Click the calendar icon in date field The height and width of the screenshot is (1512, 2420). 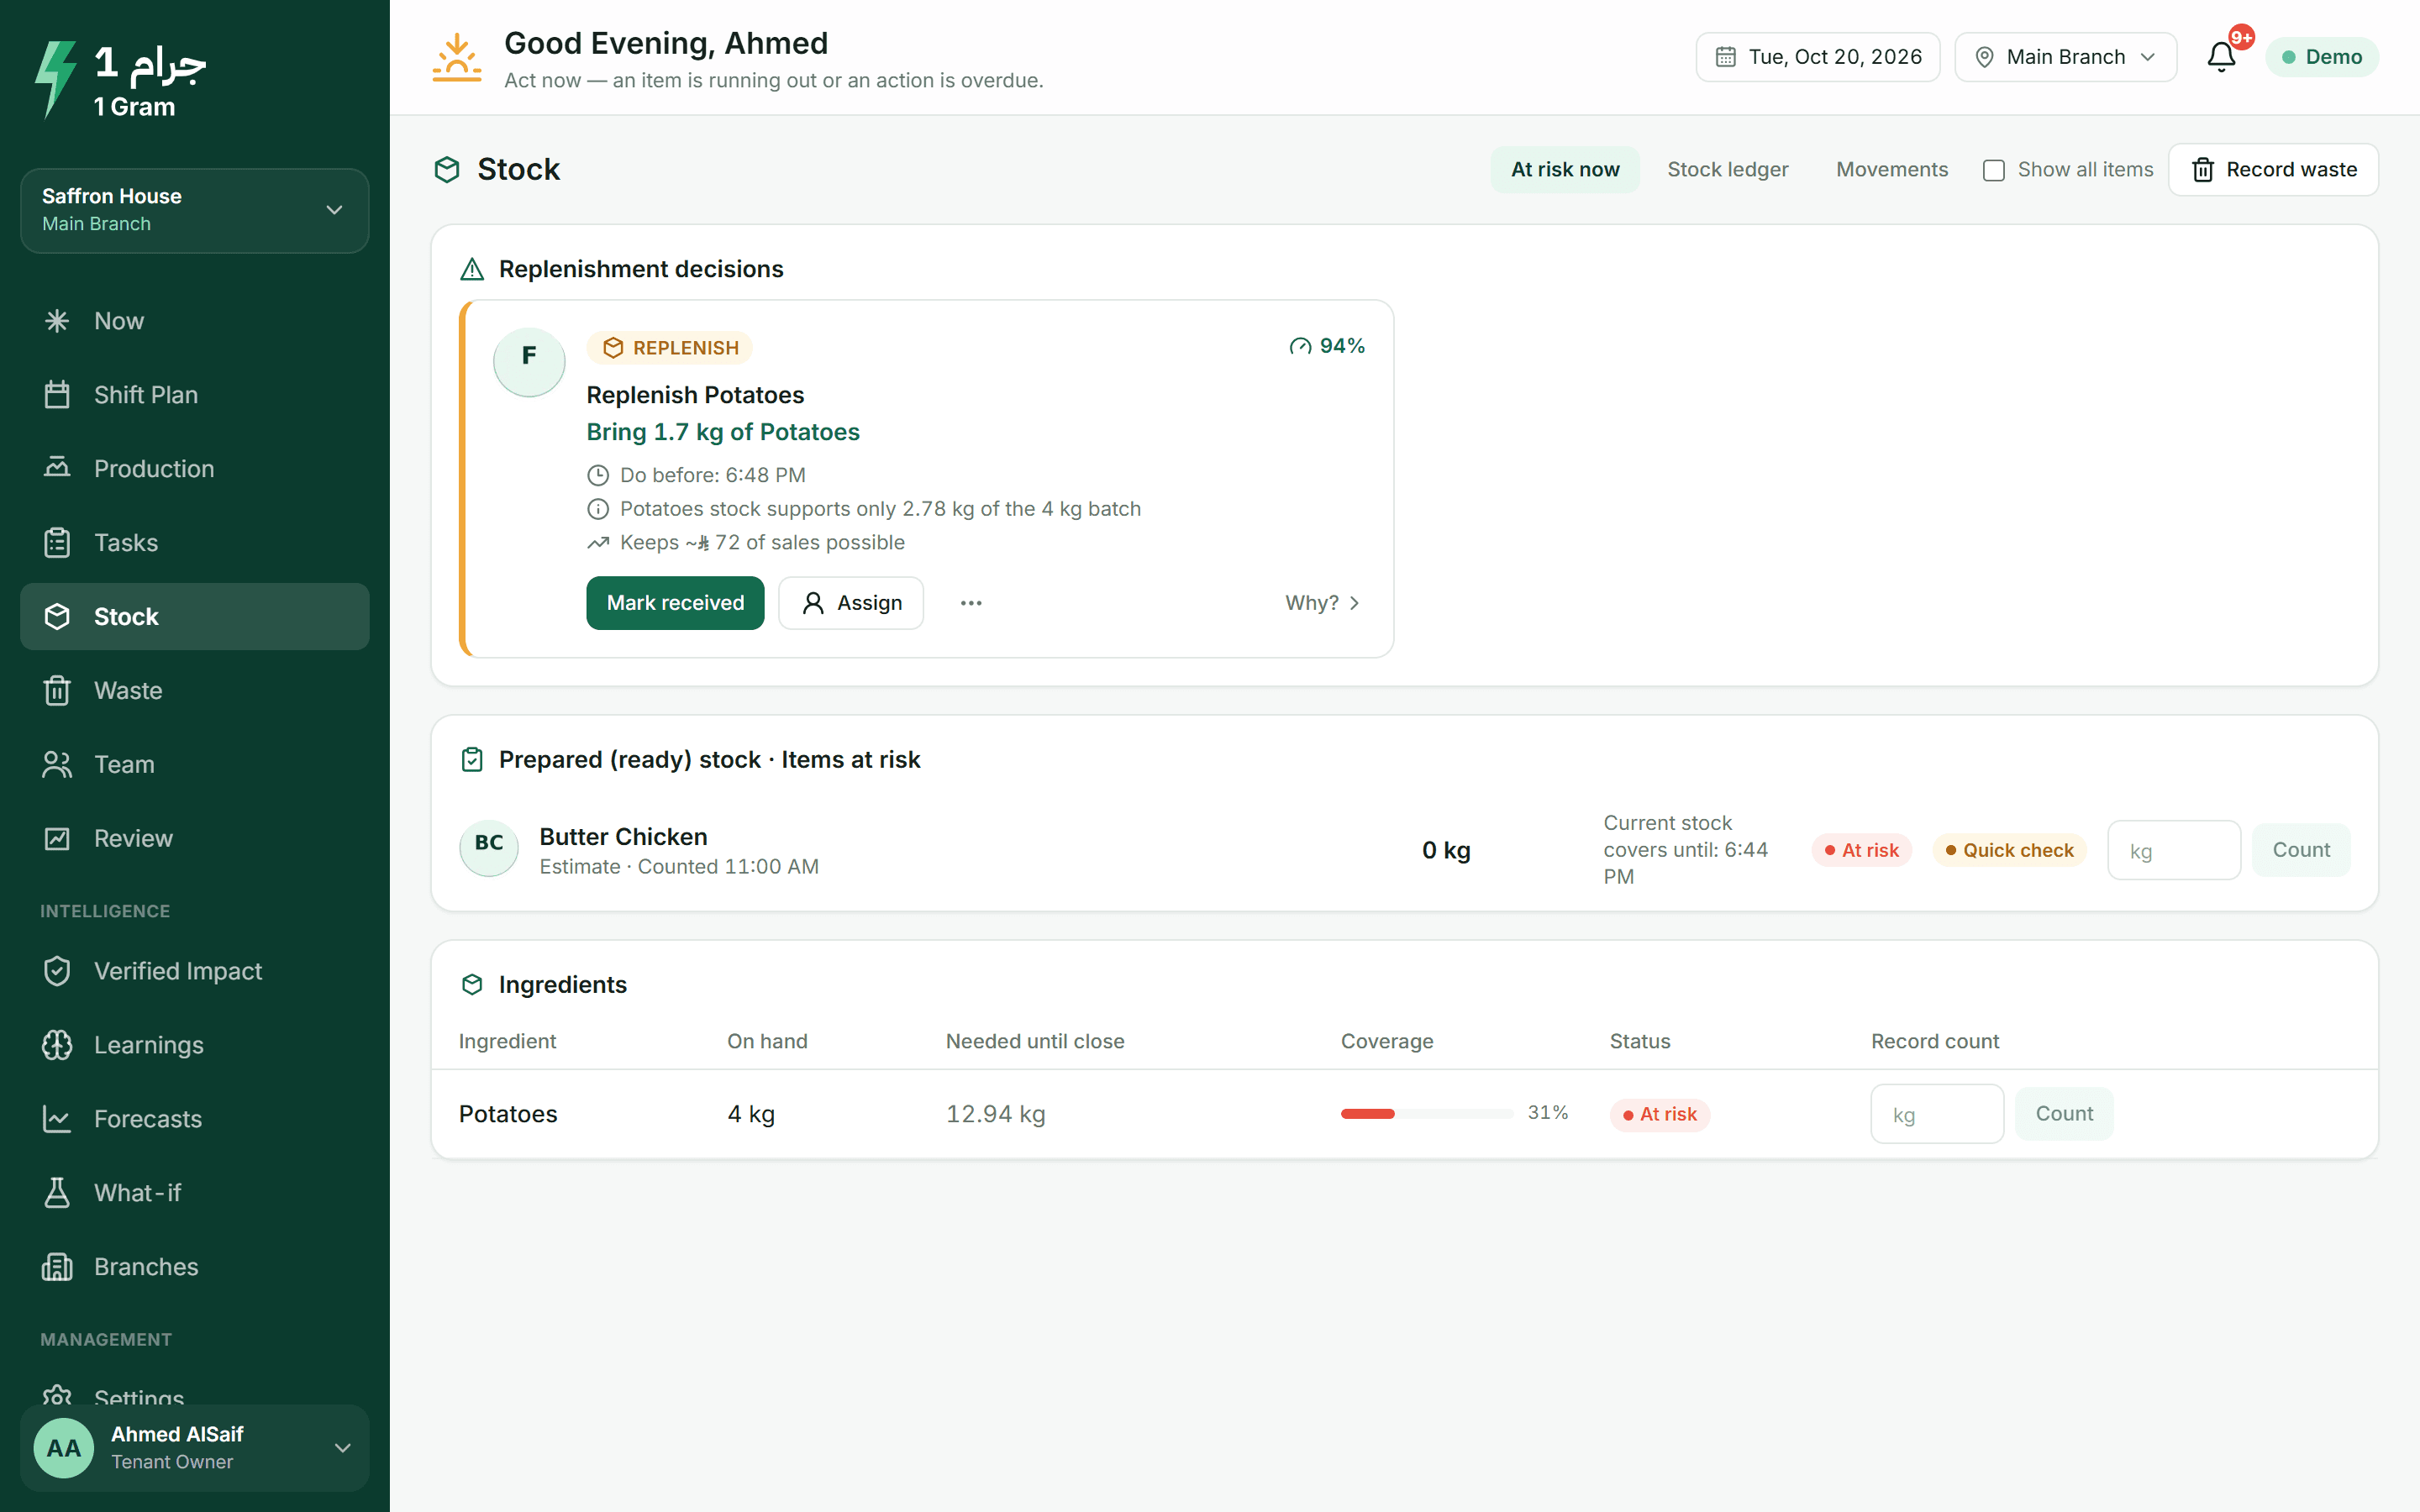click(x=1725, y=57)
